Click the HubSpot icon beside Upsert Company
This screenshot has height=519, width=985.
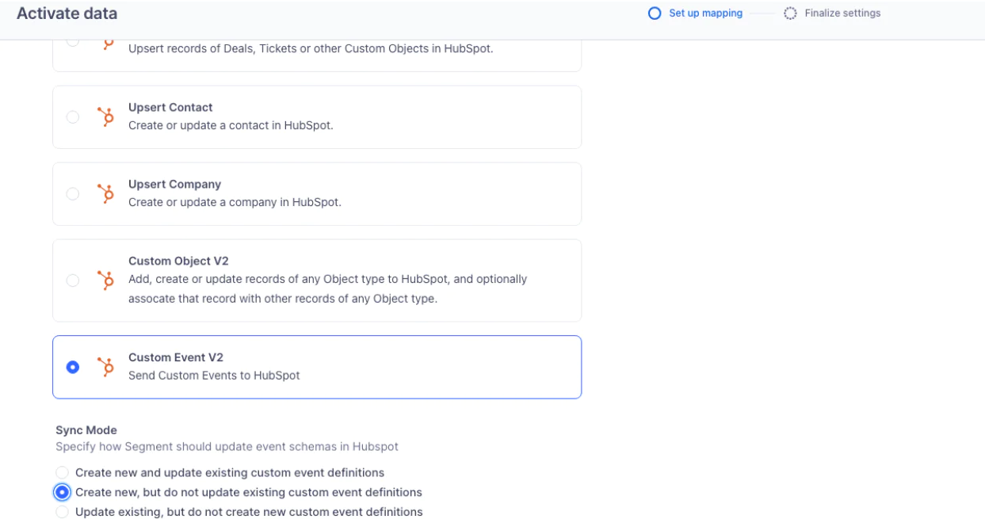tap(107, 193)
